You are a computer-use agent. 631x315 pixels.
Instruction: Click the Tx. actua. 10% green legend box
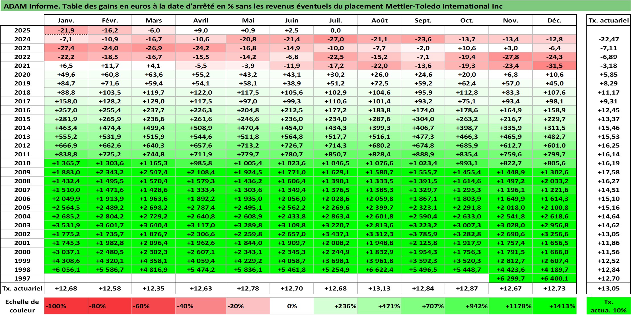pyautogui.click(x=609, y=306)
